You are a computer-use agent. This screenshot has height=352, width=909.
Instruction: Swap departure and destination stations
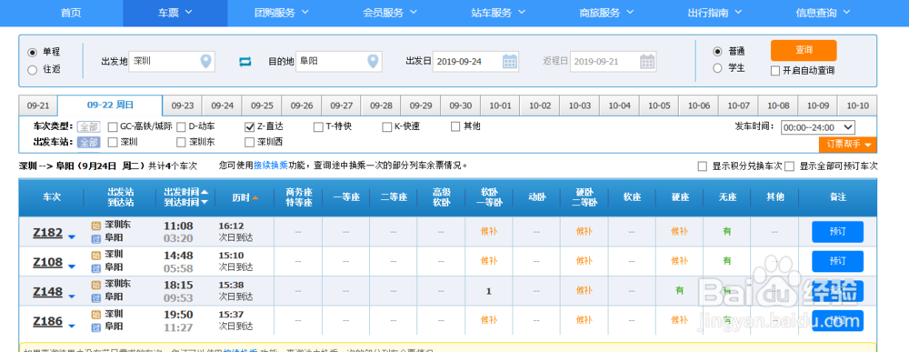click(245, 62)
